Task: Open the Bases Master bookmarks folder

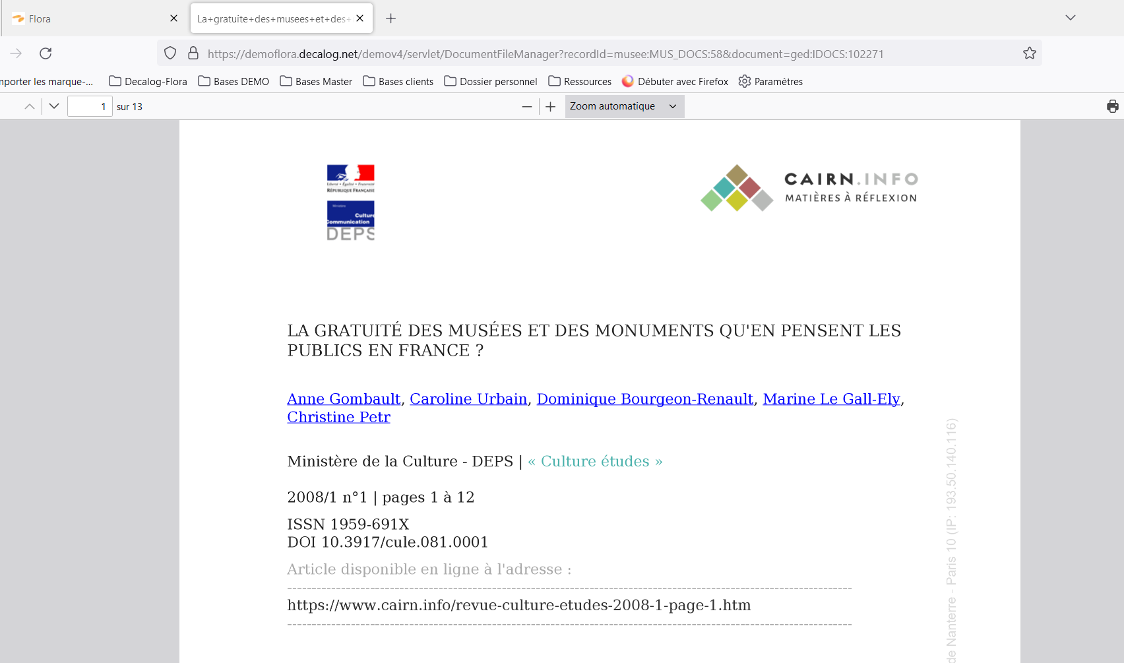Action: pyautogui.click(x=316, y=82)
